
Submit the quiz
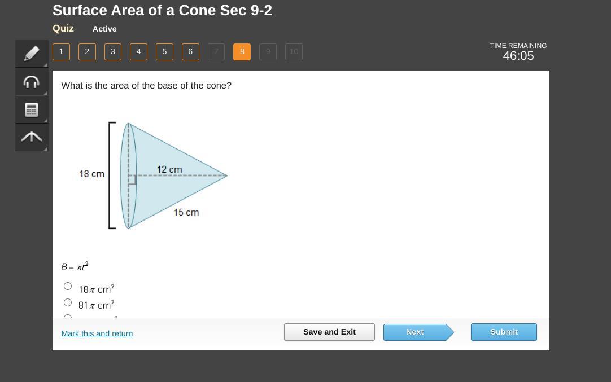pos(504,332)
